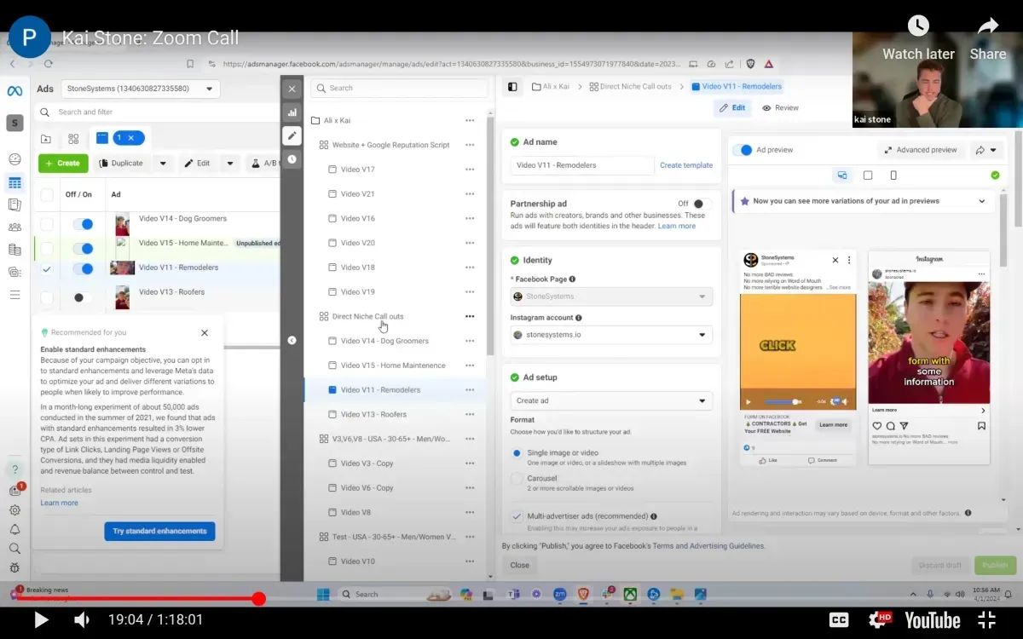Viewport: 1023px width, 639px height.
Task: Dismiss Facebook ad preview with its X
Action: click(835, 260)
